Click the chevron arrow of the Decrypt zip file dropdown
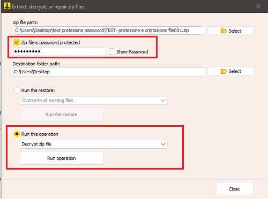 [163, 144]
